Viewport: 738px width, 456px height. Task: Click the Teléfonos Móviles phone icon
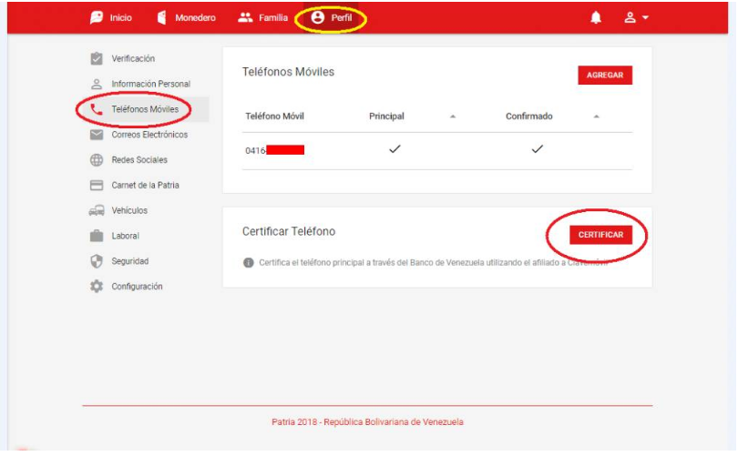tap(96, 110)
